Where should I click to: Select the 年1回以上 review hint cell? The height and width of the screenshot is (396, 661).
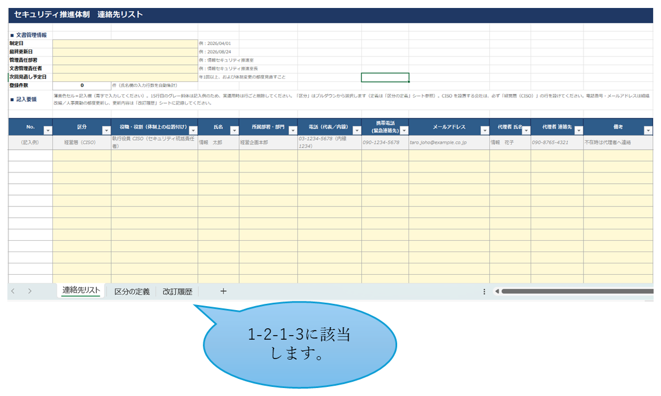pos(242,77)
